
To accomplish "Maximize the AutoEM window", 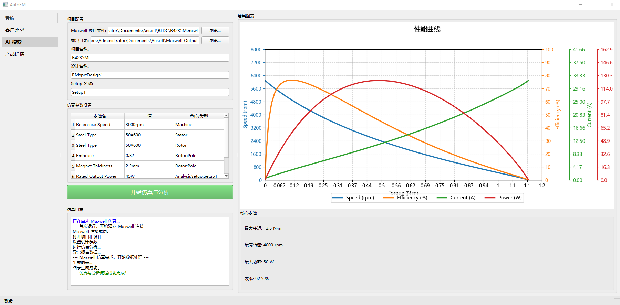I will (596, 4).
